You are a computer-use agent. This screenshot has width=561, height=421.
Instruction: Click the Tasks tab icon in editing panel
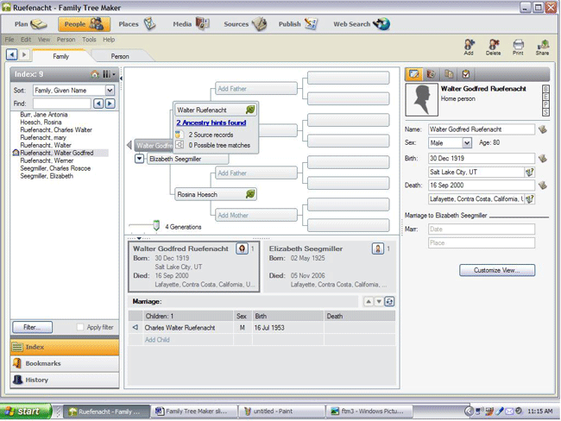click(x=466, y=74)
